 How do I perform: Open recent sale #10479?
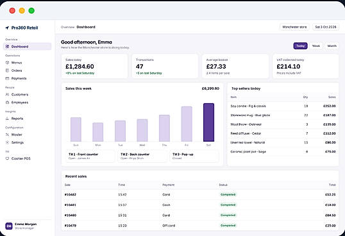click(x=200, y=226)
